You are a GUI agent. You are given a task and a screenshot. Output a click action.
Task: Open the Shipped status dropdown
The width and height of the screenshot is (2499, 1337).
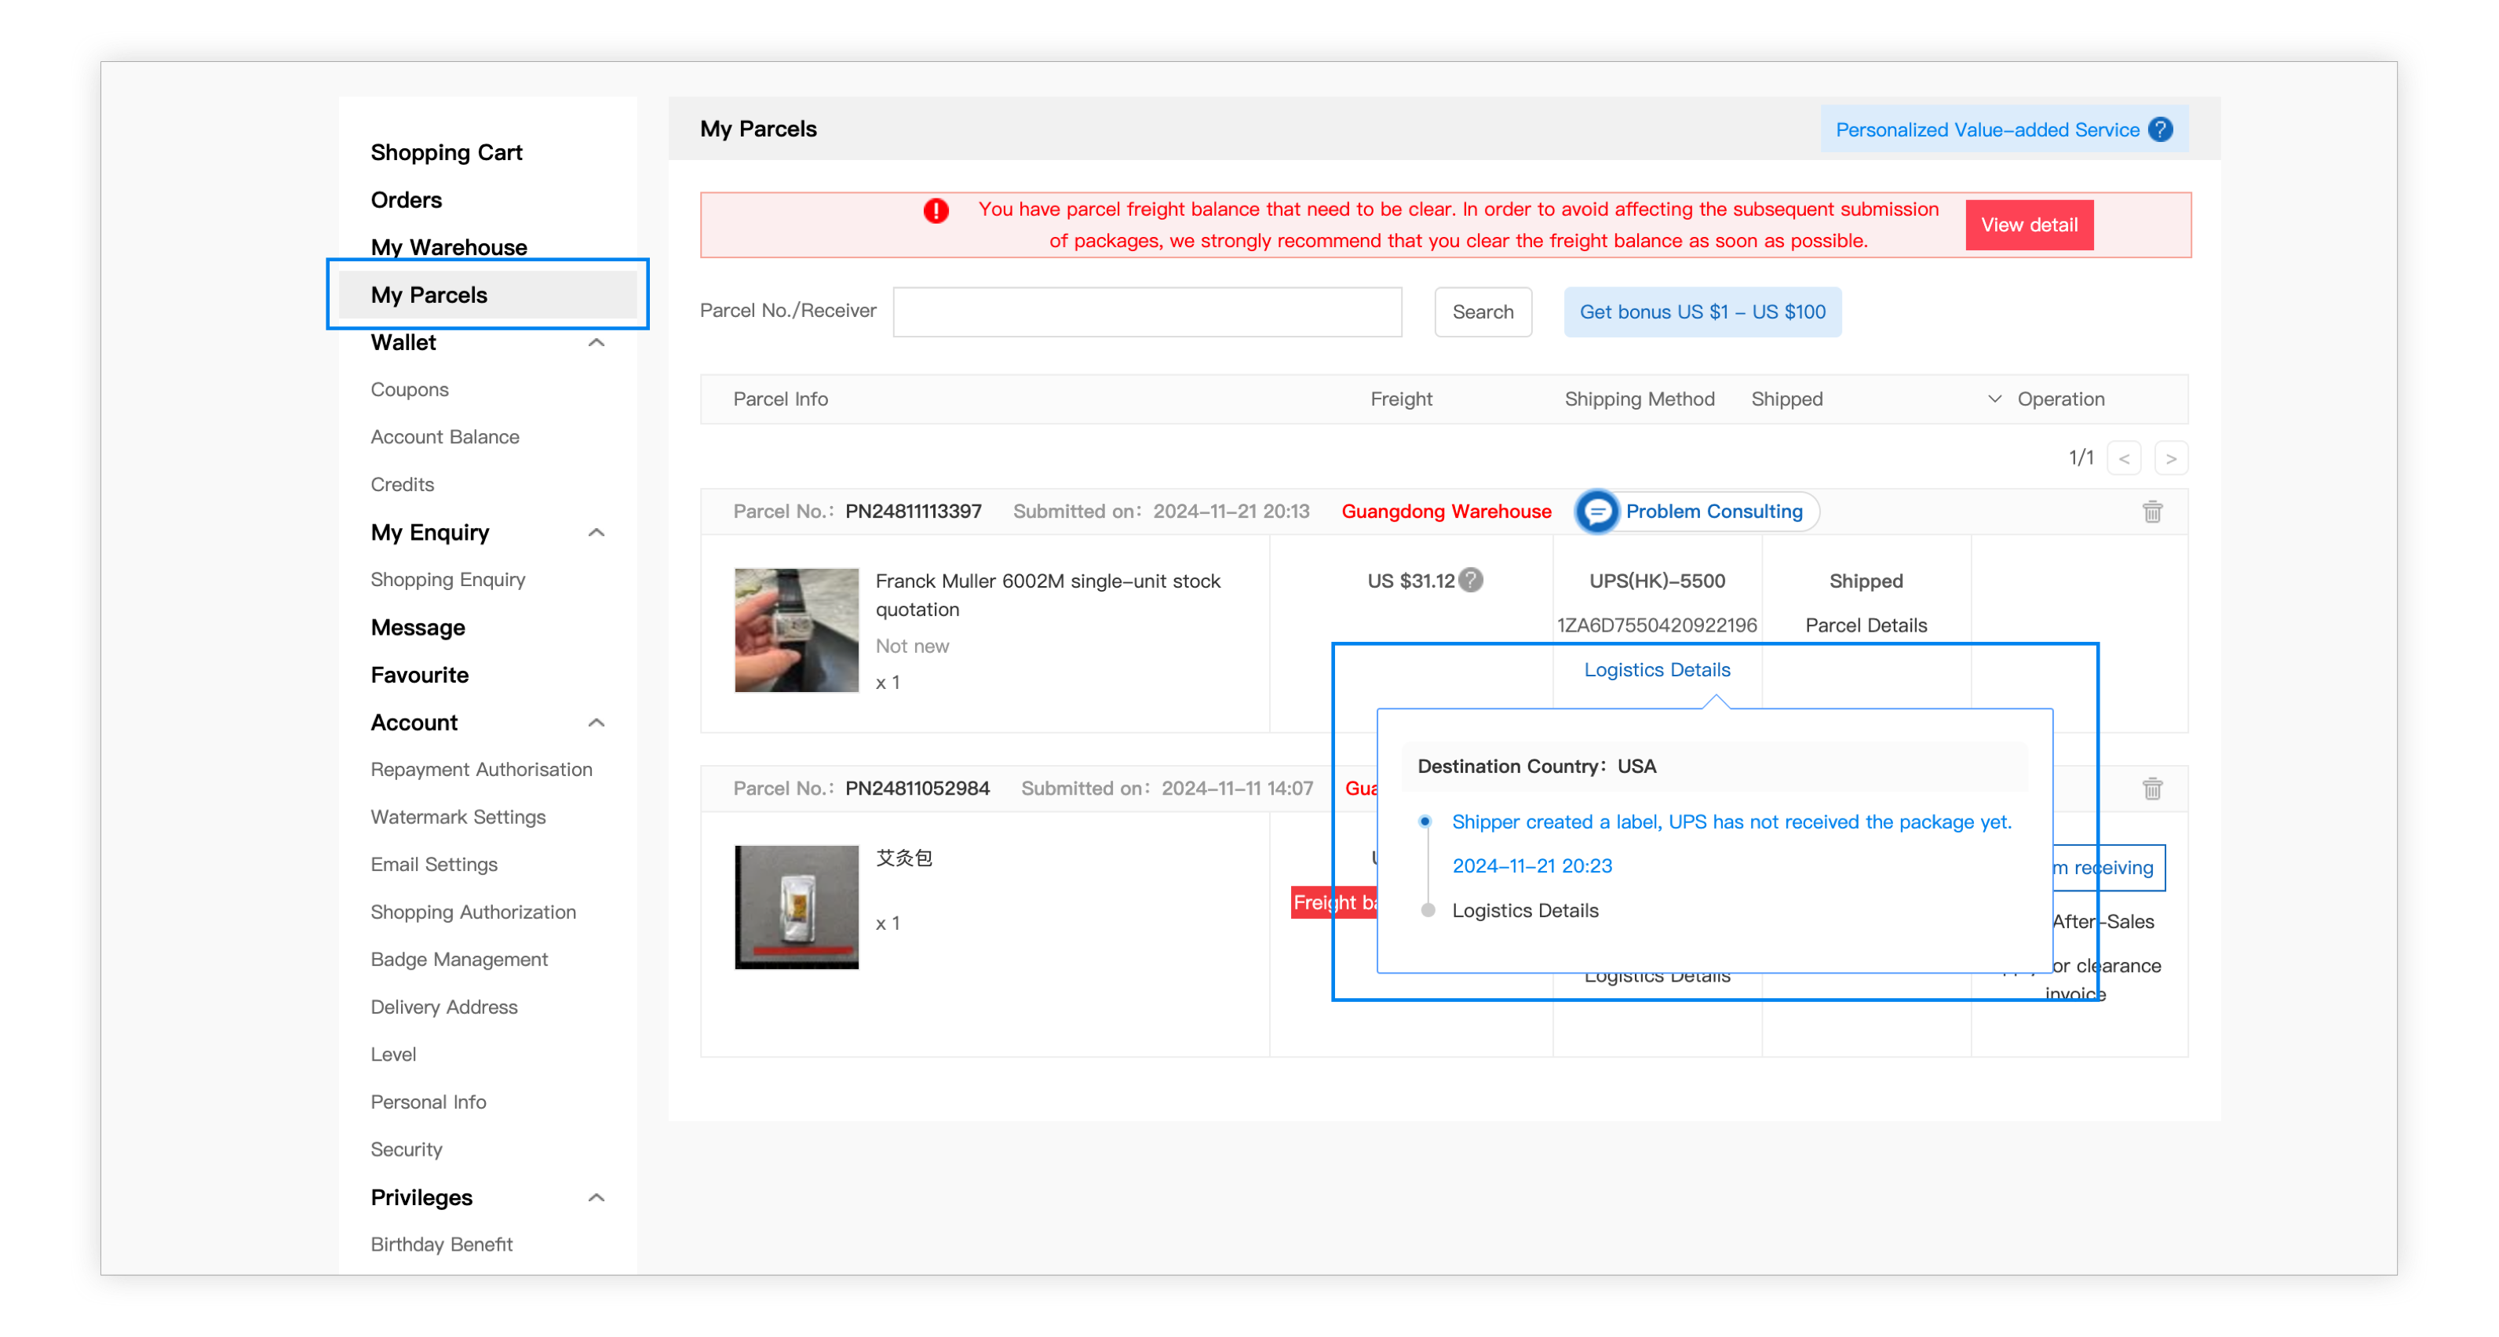coord(1994,399)
